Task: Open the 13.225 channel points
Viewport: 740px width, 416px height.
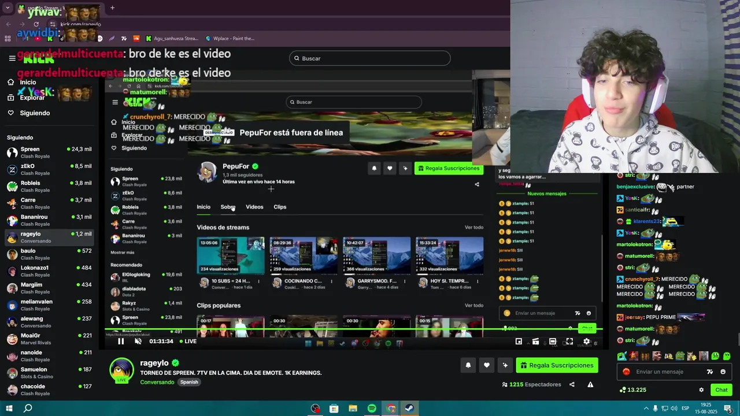Action: [x=633, y=390]
